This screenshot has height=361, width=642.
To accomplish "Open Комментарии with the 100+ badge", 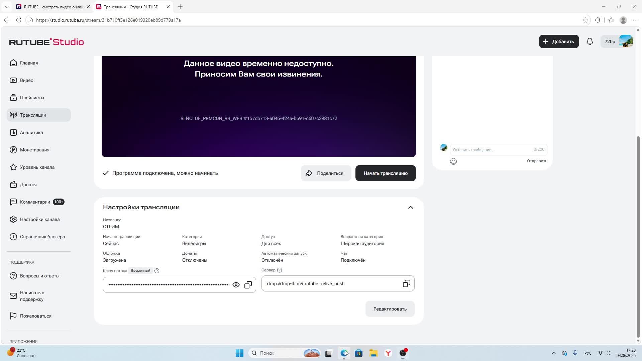I will (x=39, y=202).
